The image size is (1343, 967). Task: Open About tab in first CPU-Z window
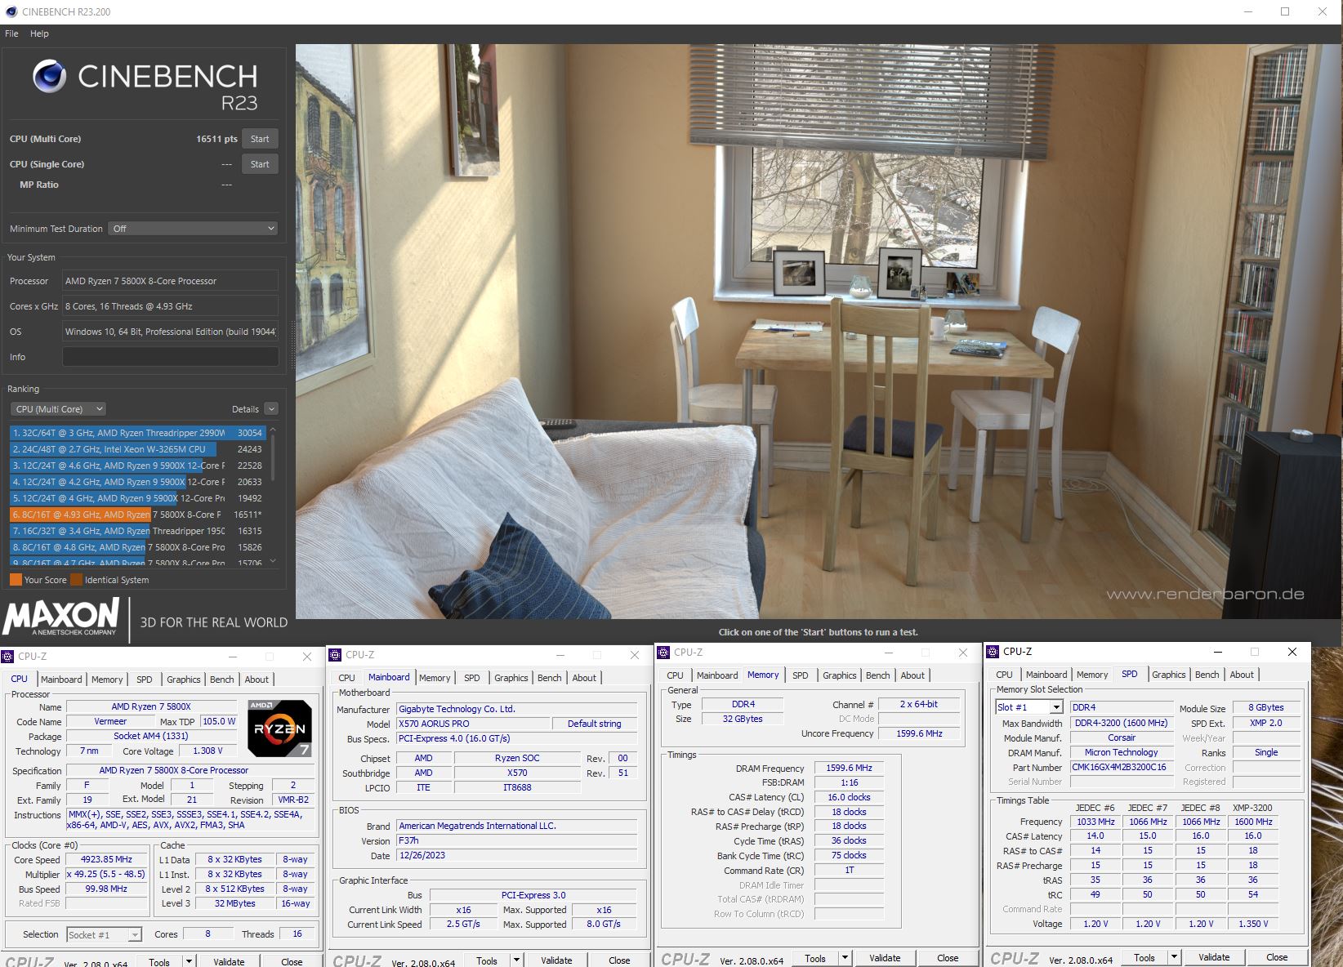coord(257,680)
